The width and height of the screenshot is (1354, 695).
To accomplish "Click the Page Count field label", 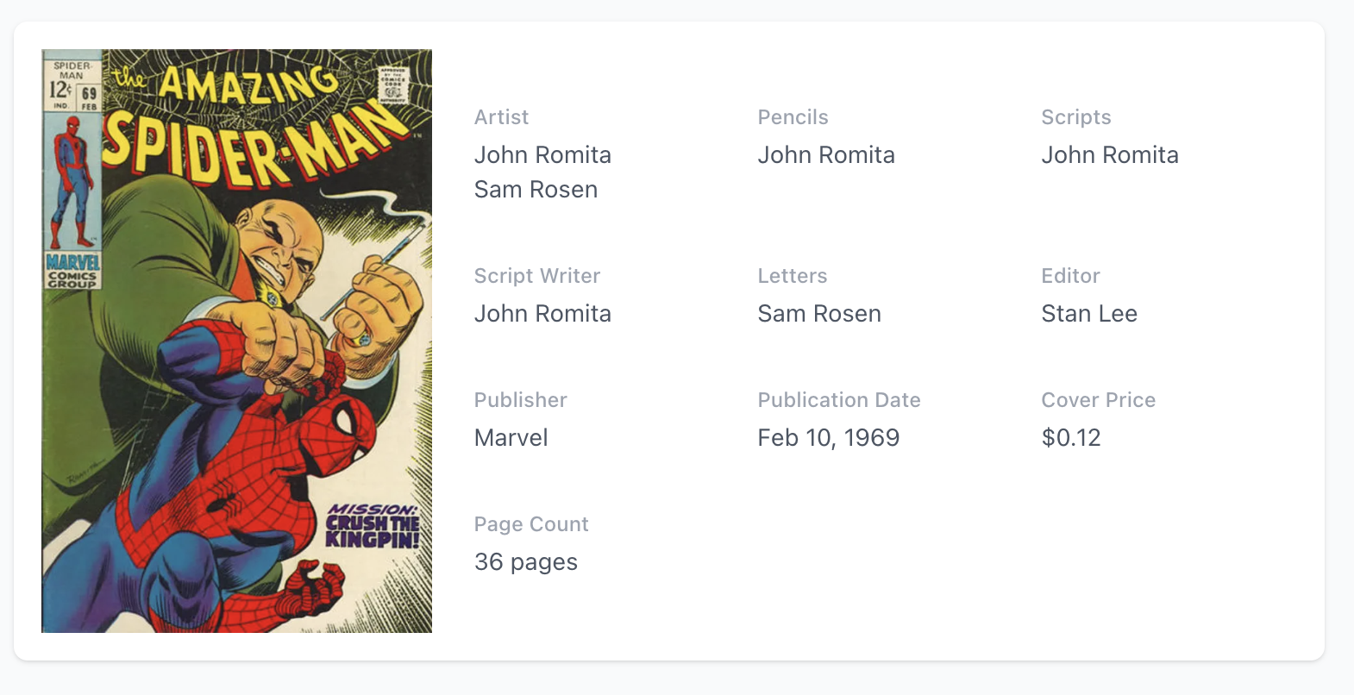I will pyautogui.click(x=530, y=524).
